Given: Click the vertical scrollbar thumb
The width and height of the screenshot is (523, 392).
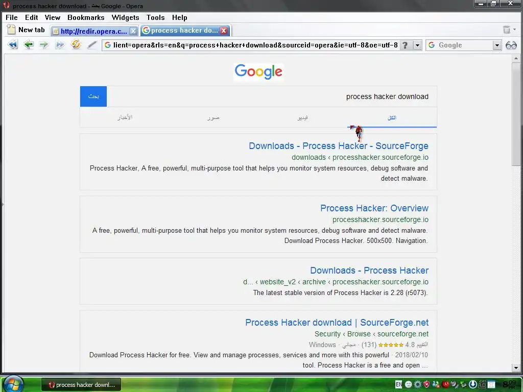Looking at the screenshot, I should [x=516, y=114].
